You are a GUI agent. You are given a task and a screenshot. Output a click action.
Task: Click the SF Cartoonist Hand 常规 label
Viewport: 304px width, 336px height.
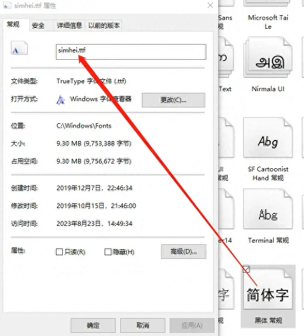268,174
